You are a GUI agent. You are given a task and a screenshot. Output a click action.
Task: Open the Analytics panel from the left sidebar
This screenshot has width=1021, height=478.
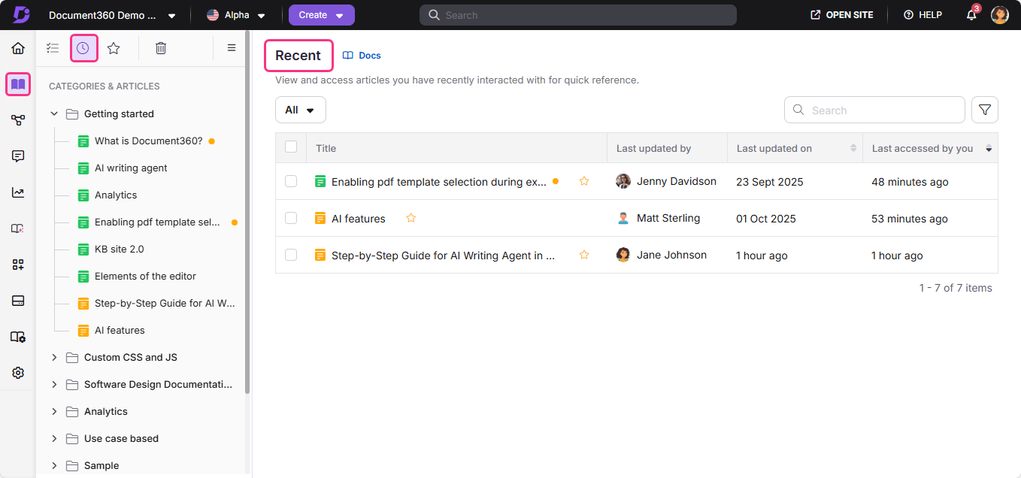click(17, 192)
